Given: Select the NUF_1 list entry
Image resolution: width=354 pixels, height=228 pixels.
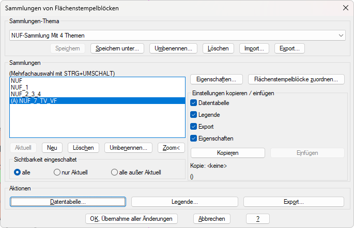Looking at the screenshot, I should click(21, 87).
